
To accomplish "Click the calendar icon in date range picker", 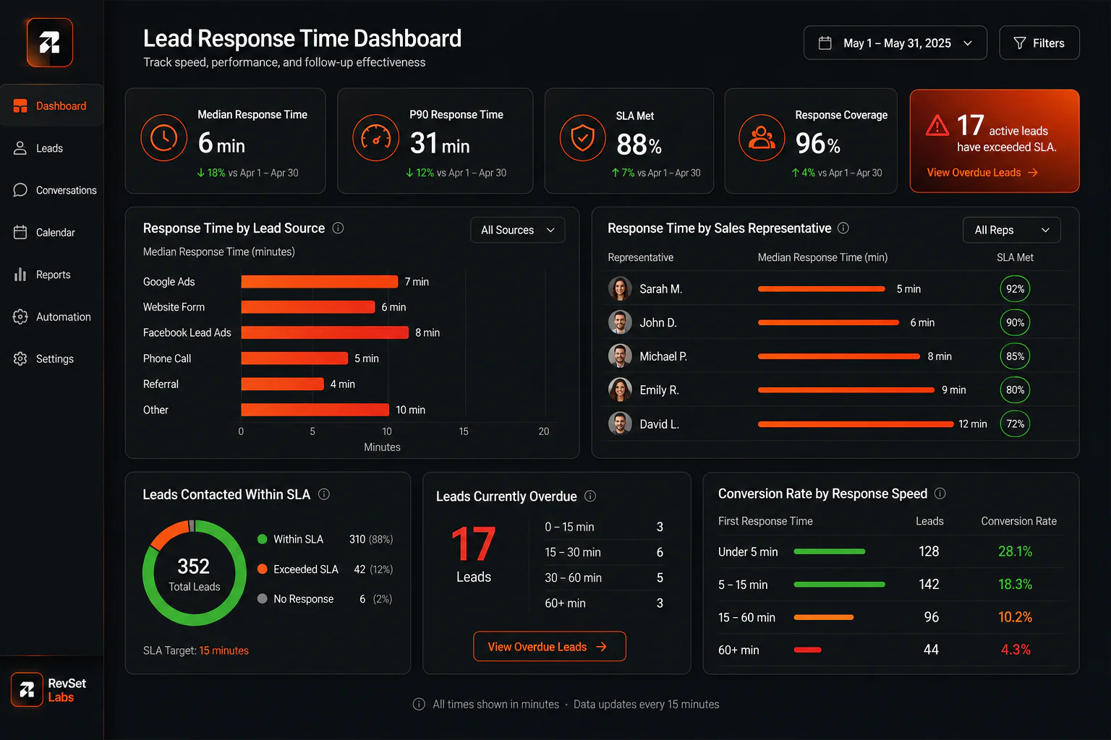I will [825, 43].
